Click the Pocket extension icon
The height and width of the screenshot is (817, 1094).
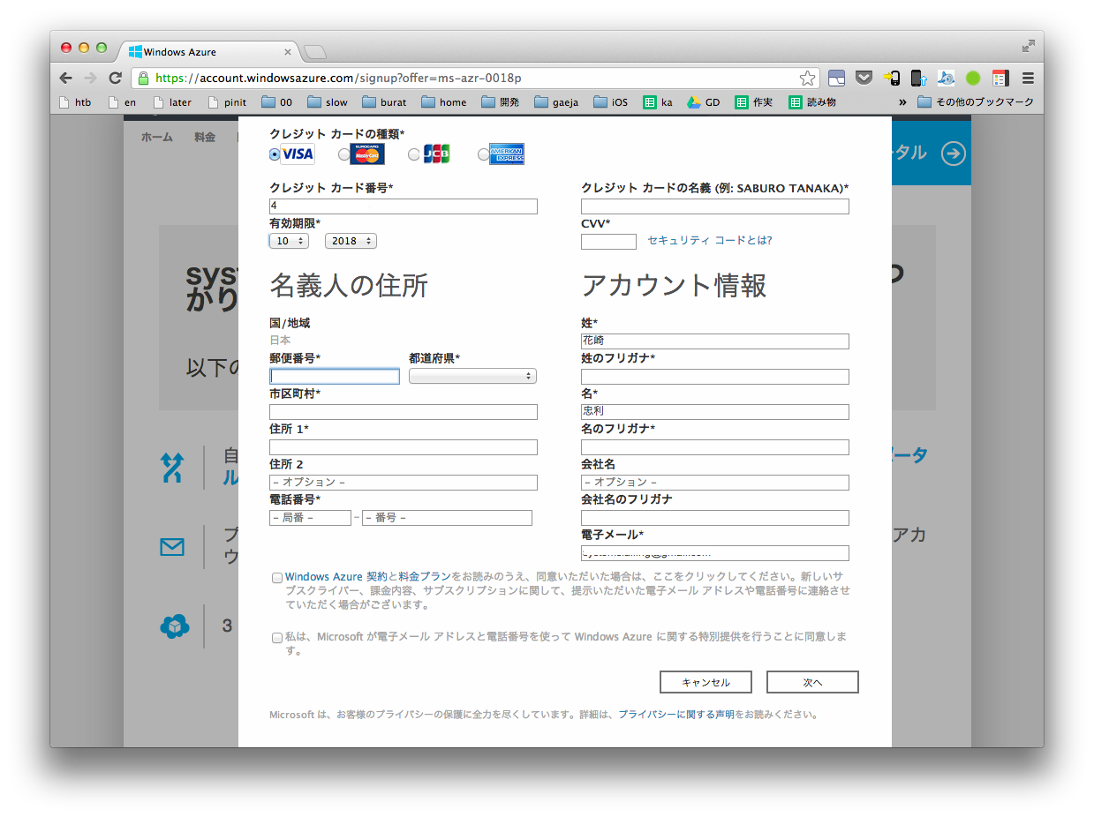[864, 78]
